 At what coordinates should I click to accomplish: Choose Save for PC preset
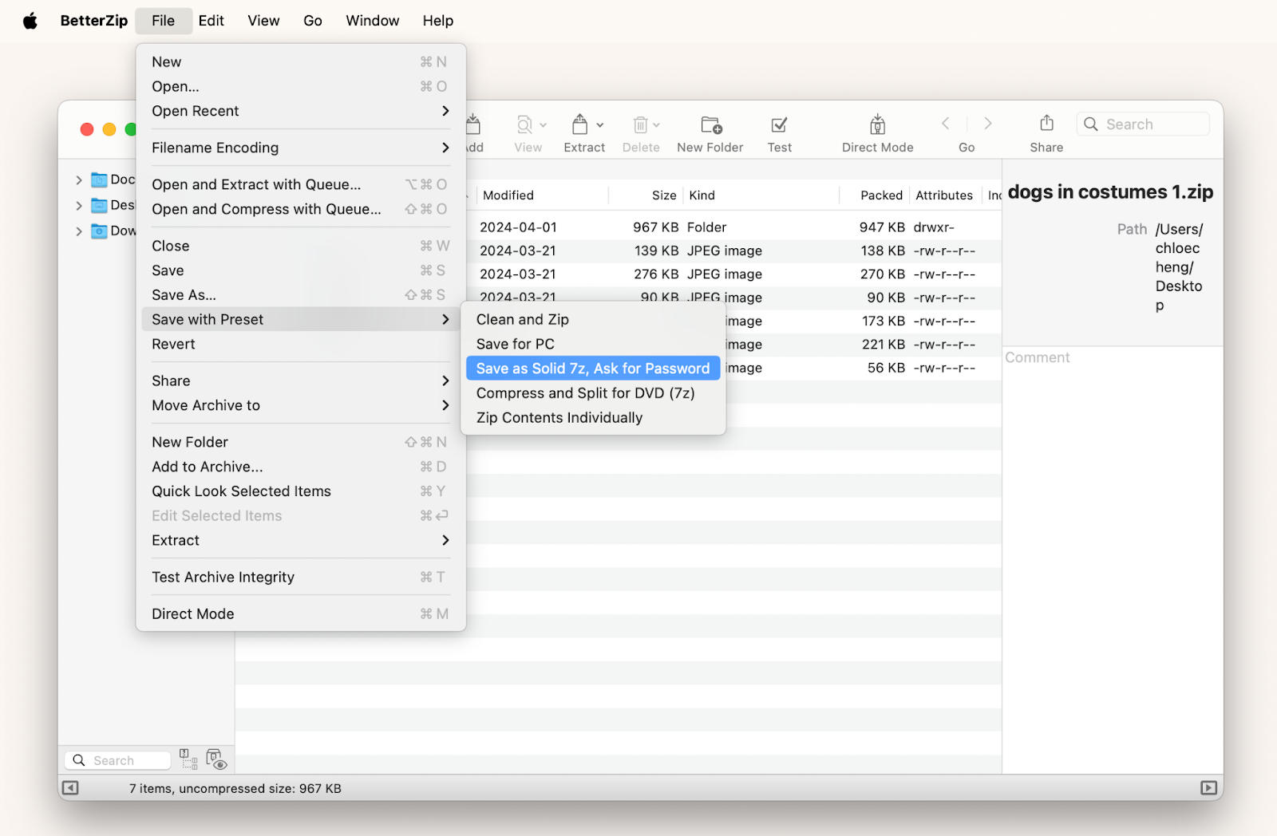point(593,344)
